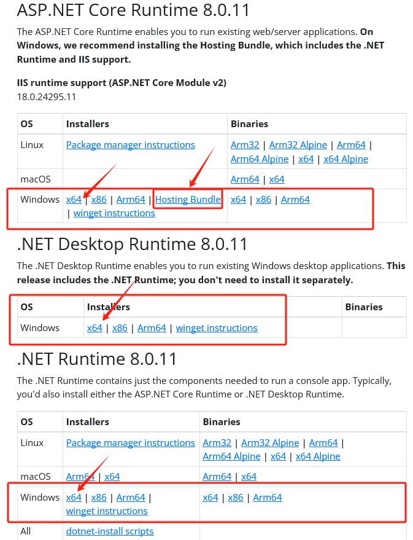The width and height of the screenshot is (413, 540).
Task: Download .NET Runtime macOS Arm64 installer
Action: click(80, 477)
